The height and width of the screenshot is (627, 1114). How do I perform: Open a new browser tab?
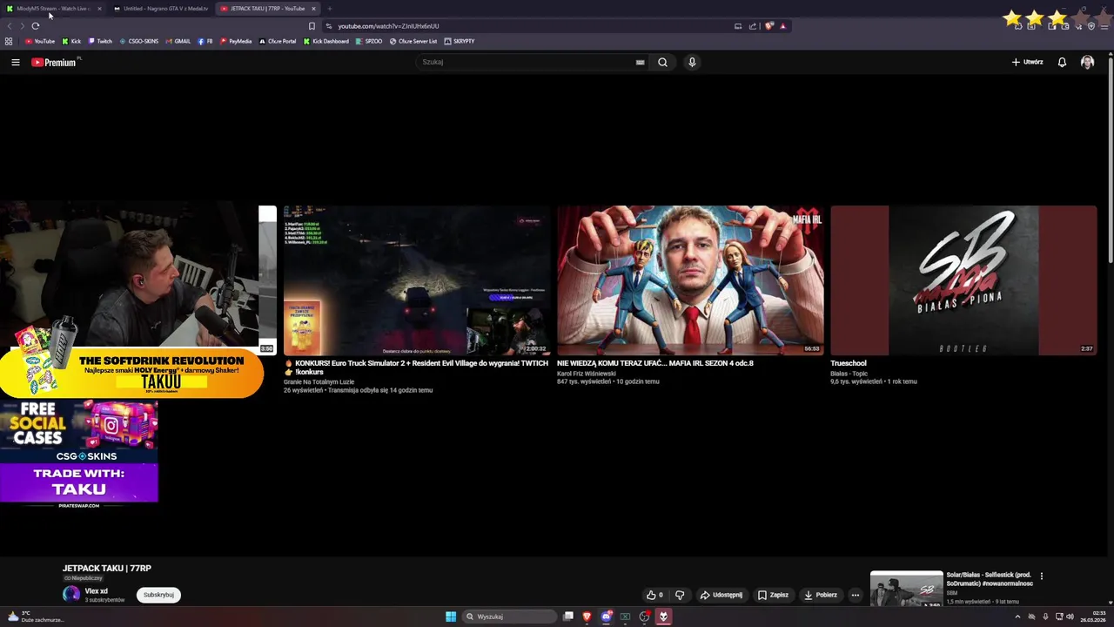[x=329, y=9]
